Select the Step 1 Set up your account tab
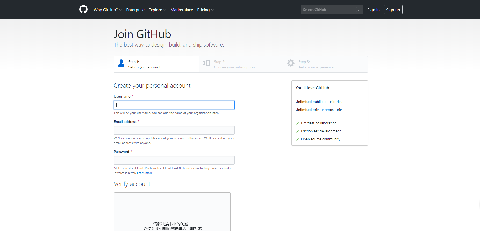The height and width of the screenshot is (231, 480). pos(156,64)
